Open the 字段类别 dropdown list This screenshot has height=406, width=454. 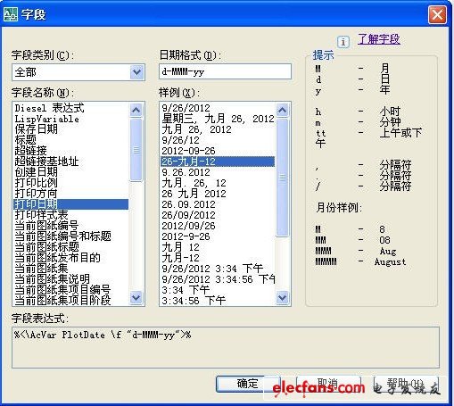click(136, 72)
